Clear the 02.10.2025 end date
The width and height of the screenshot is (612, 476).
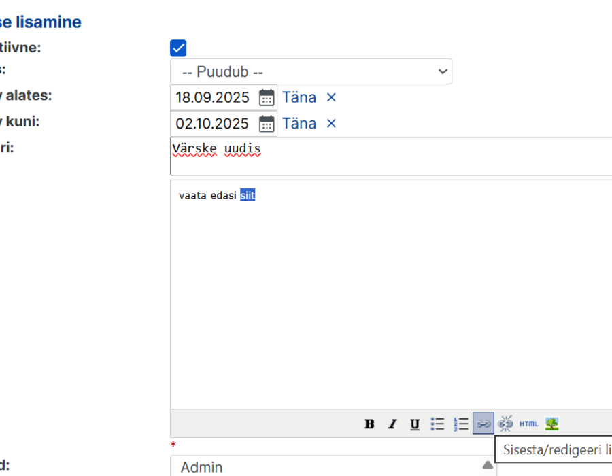coord(331,123)
